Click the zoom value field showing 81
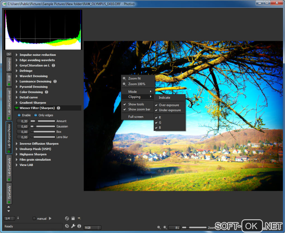The width and height of the screenshot is (285, 233). pyautogui.click(x=174, y=227)
